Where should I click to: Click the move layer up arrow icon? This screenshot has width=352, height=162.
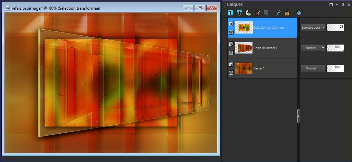tap(230, 13)
